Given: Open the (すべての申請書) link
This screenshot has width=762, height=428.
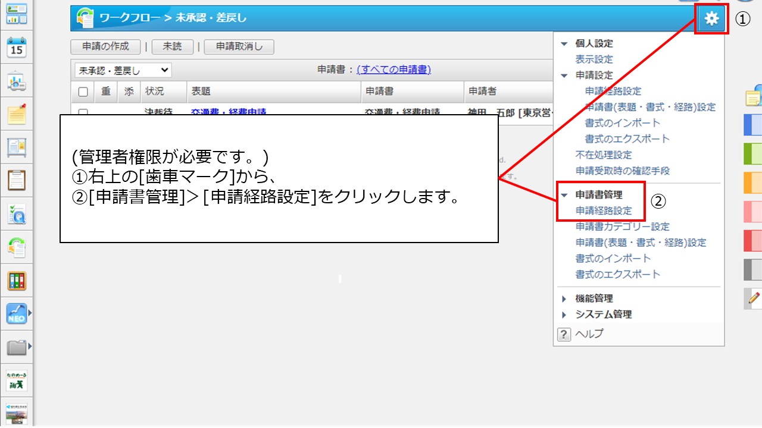Looking at the screenshot, I should tap(394, 70).
